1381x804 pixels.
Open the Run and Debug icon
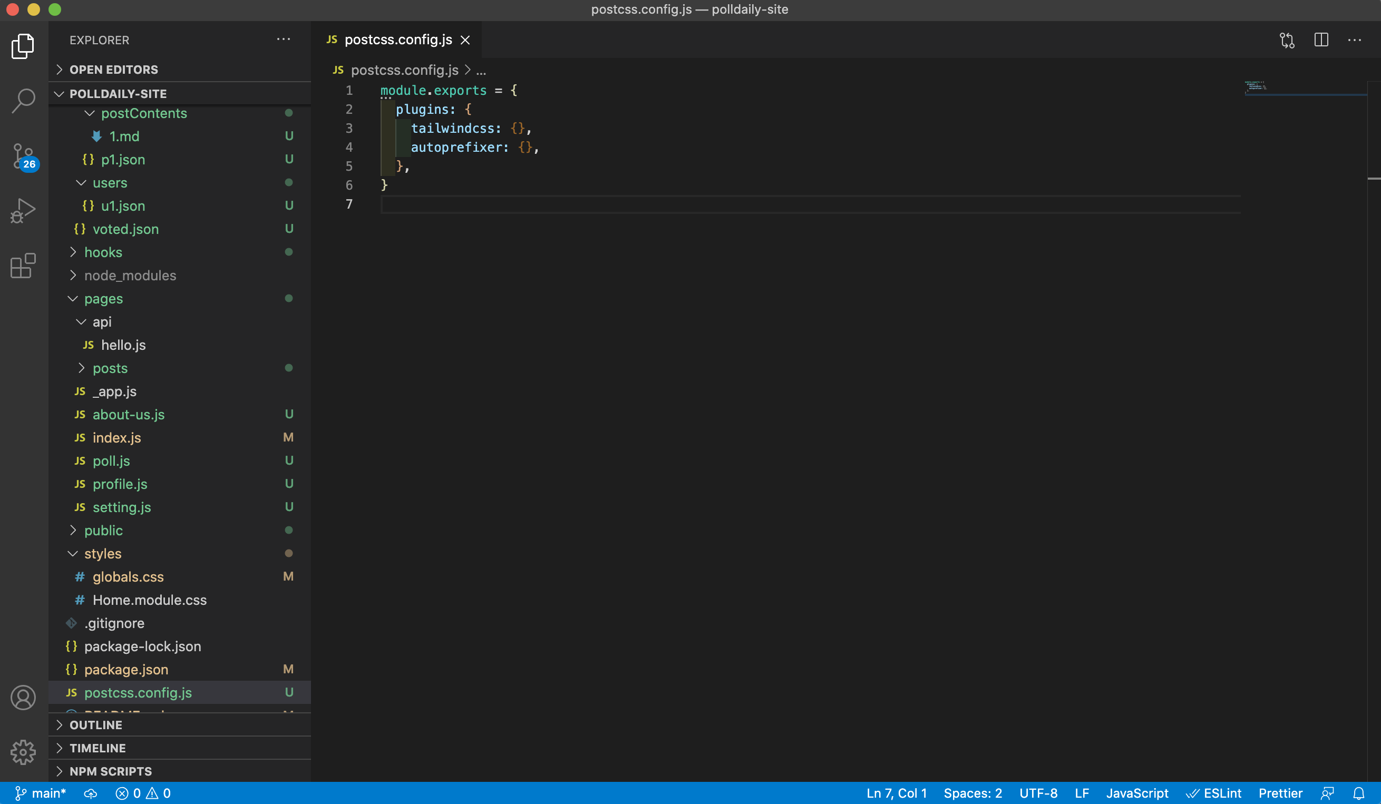(x=23, y=210)
